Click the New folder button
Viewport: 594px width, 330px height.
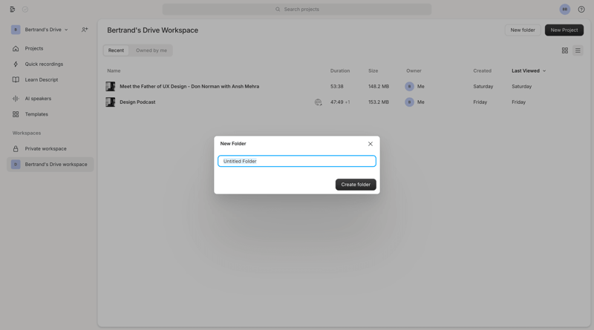(x=523, y=30)
